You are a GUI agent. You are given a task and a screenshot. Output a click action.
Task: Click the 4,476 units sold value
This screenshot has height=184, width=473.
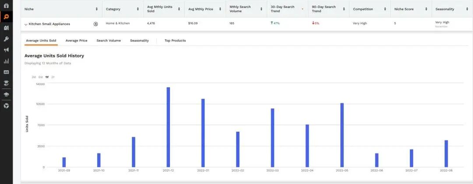[151, 23]
